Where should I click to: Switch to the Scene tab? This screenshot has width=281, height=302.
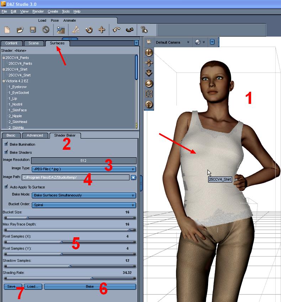[x=34, y=43]
